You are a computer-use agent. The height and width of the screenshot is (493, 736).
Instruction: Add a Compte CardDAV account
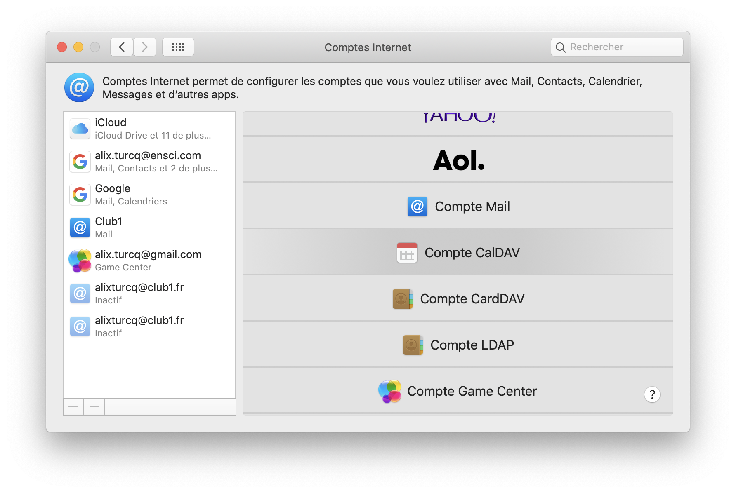point(458,298)
